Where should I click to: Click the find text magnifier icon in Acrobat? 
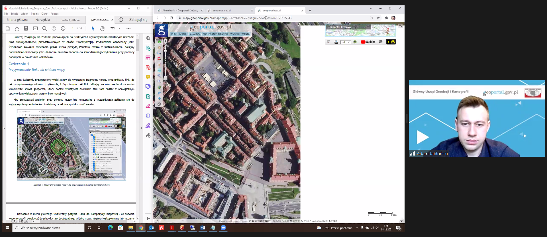tap(45, 28)
